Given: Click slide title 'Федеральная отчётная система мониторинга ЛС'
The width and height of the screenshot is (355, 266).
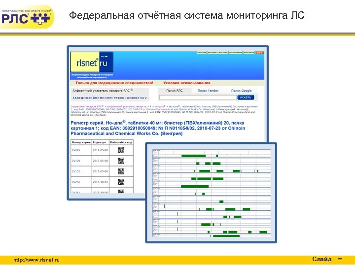Looking at the screenshot, I should coord(186,16).
